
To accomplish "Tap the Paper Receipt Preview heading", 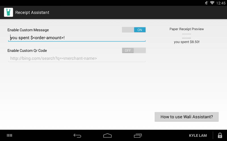I will (x=187, y=29).
